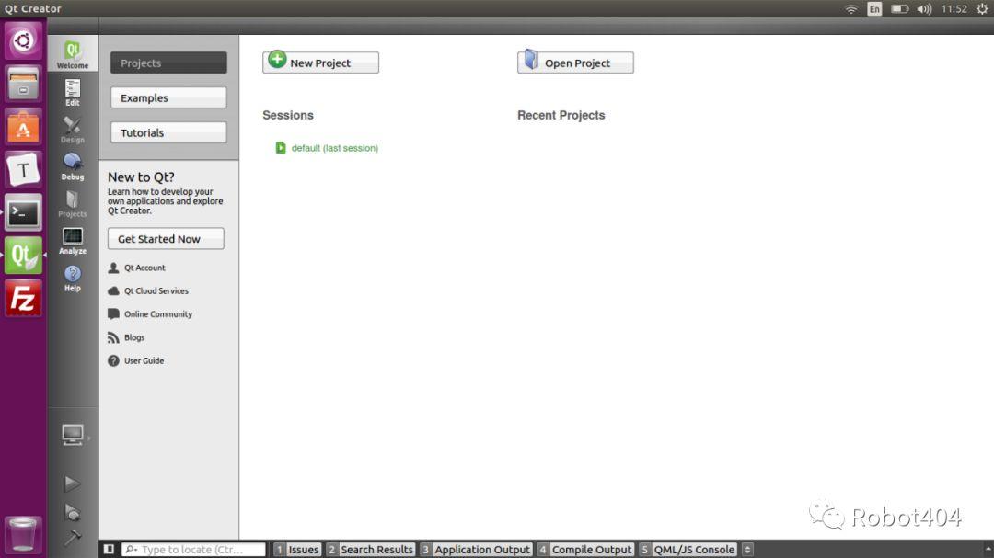Image resolution: width=994 pixels, height=558 pixels.
Task: Click Get Started Now button
Action: coord(166,239)
